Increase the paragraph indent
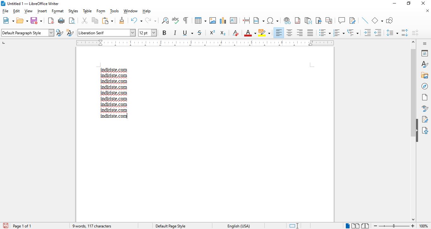The height and width of the screenshot is (229, 431). coord(368,33)
